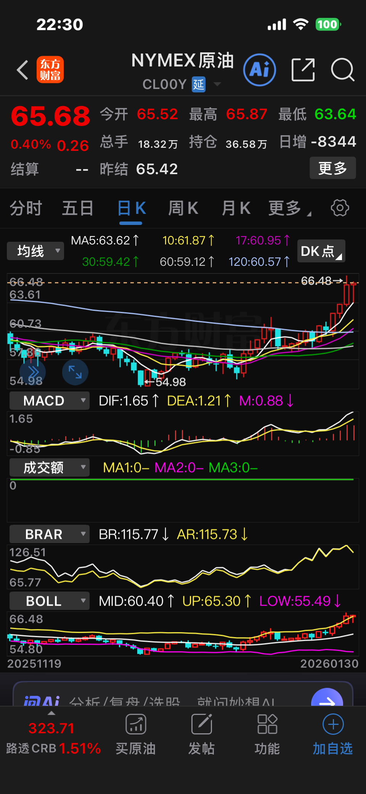Screen dimensions: 366x794
Task: Tap the back arrow icon
Action: click(23, 70)
